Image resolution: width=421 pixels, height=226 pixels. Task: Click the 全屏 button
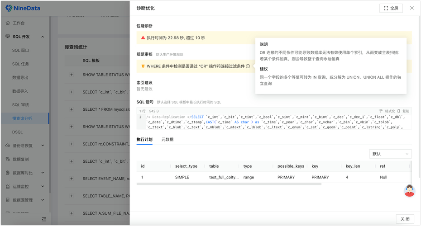pyautogui.click(x=391, y=8)
